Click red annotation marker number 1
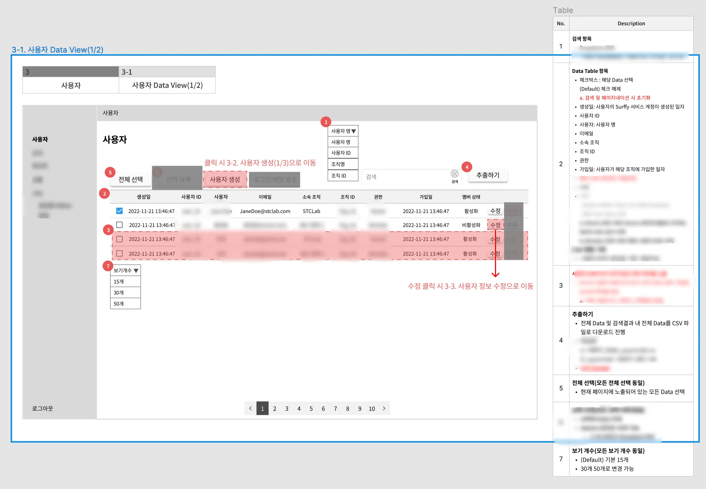Viewport: 706px width, 489px height. point(326,122)
